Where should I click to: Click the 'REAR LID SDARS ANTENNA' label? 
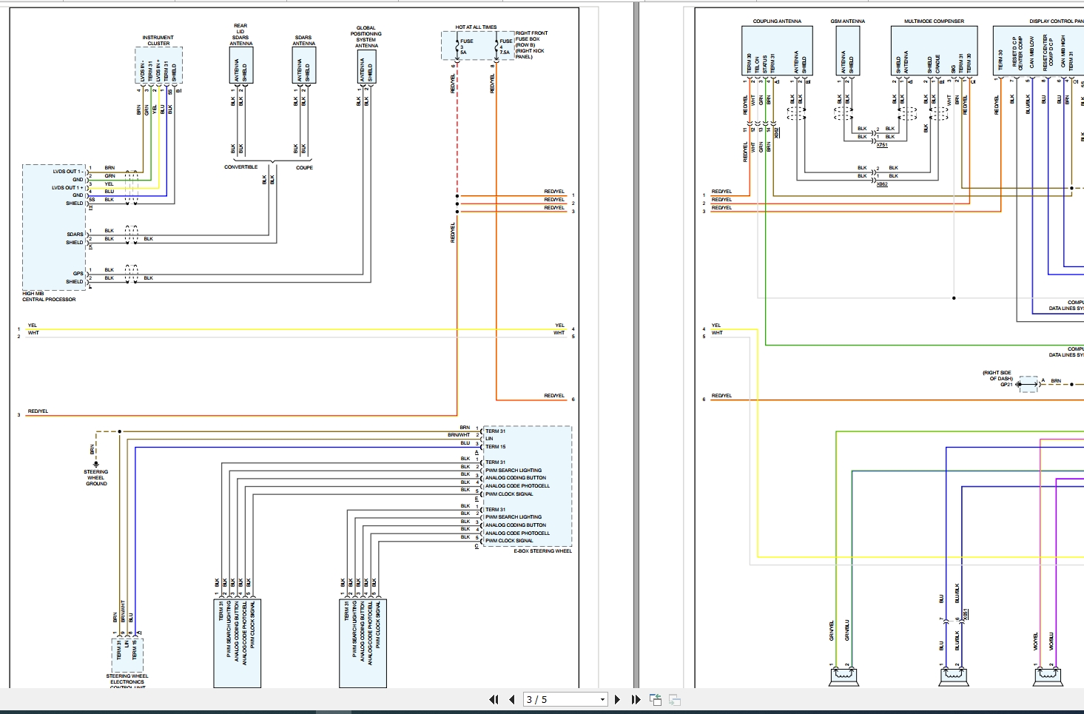pyautogui.click(x=240, y=35)
